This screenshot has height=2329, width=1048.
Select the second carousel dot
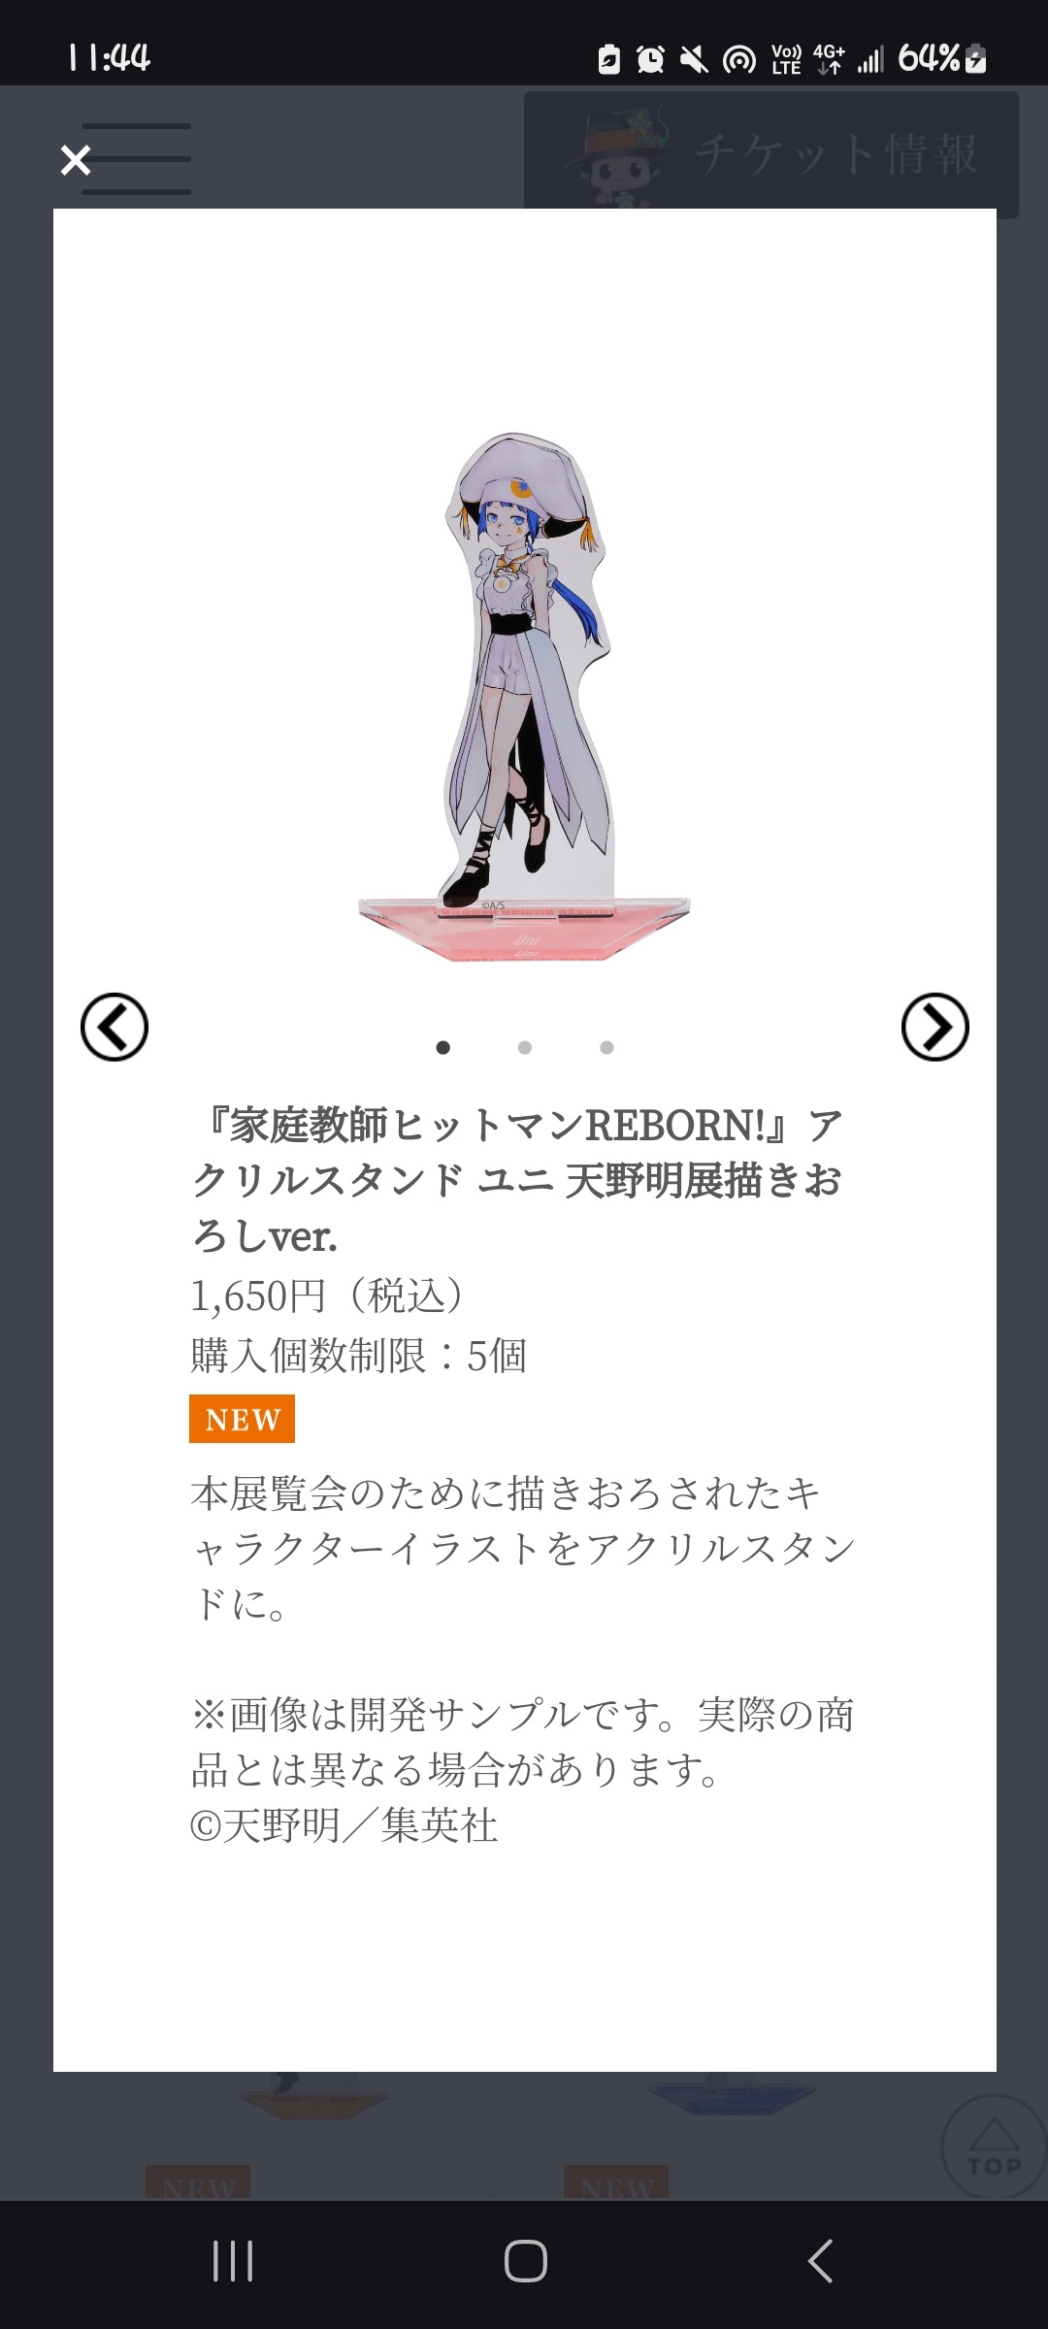point(525,1047)
